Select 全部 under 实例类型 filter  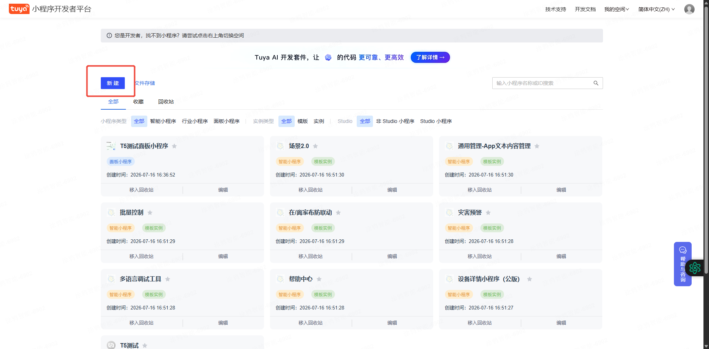pos(287,121)
